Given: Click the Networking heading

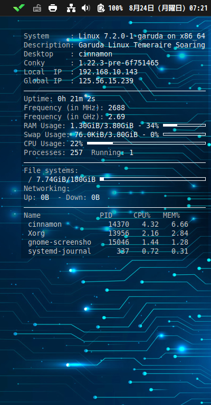Looking at the screenshot, I should [x=47, y=189].
